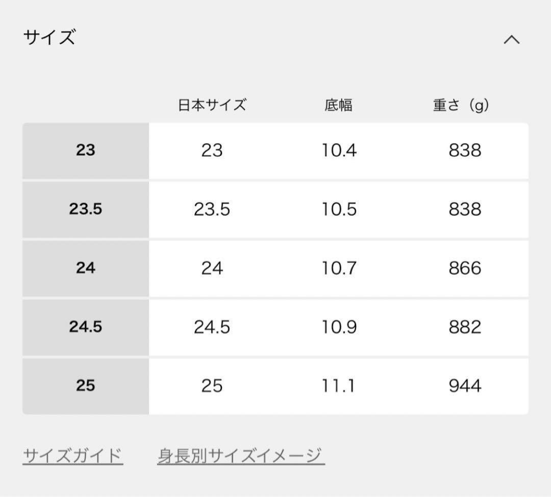Click the 重さ（g） column header

pyautogui.click(x=461, y=105)
